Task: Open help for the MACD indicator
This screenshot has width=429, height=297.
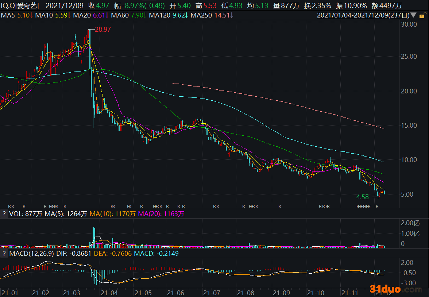Action: [x=4, y=253]
